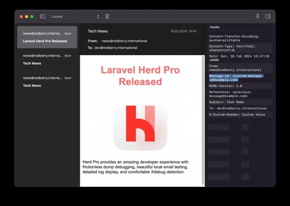Click the Herd logo image
Image resolution: width=290 pixels, height=206 pixels.
click(x=140, y=124)
